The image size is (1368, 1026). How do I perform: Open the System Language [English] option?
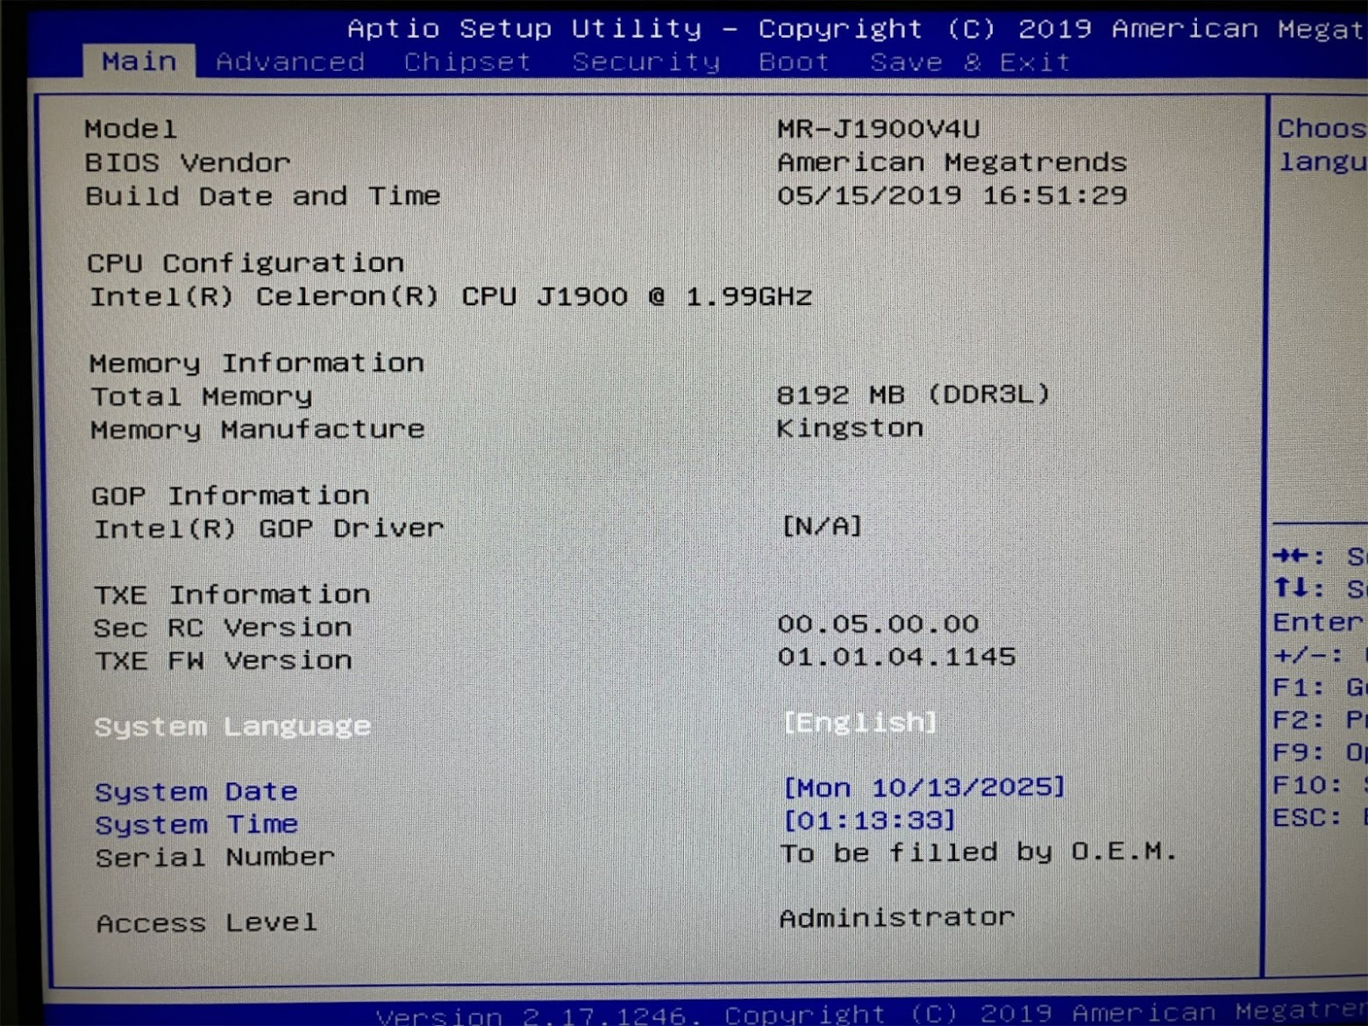[x=859, y=723]
